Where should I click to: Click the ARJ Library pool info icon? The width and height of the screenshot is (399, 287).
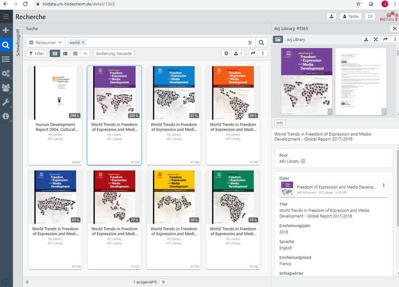(x=303, y=161)
